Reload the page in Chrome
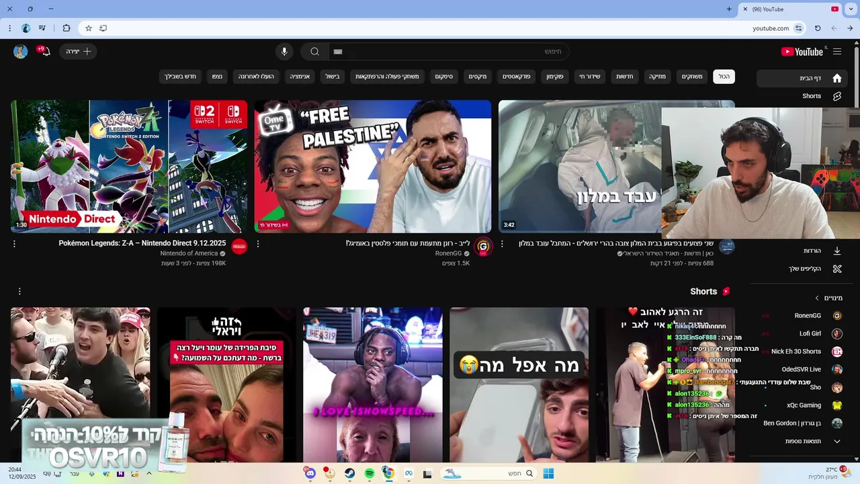This screenshot has width=860, height=484. (x=818, y=28)
